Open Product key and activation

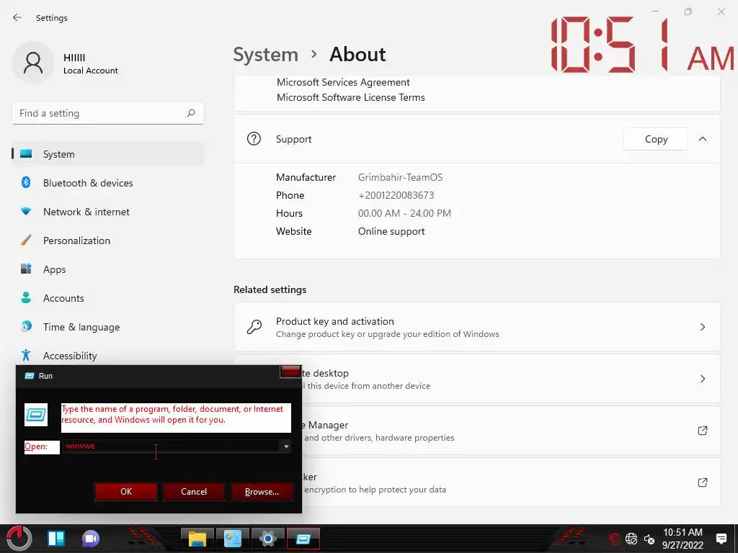[x=477, y=327]
